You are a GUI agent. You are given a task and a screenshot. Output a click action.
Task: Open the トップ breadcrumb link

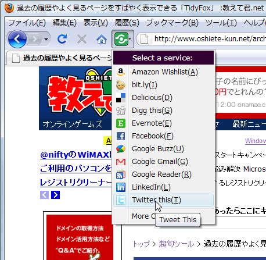pyautogui.click(x=141, y=244)
